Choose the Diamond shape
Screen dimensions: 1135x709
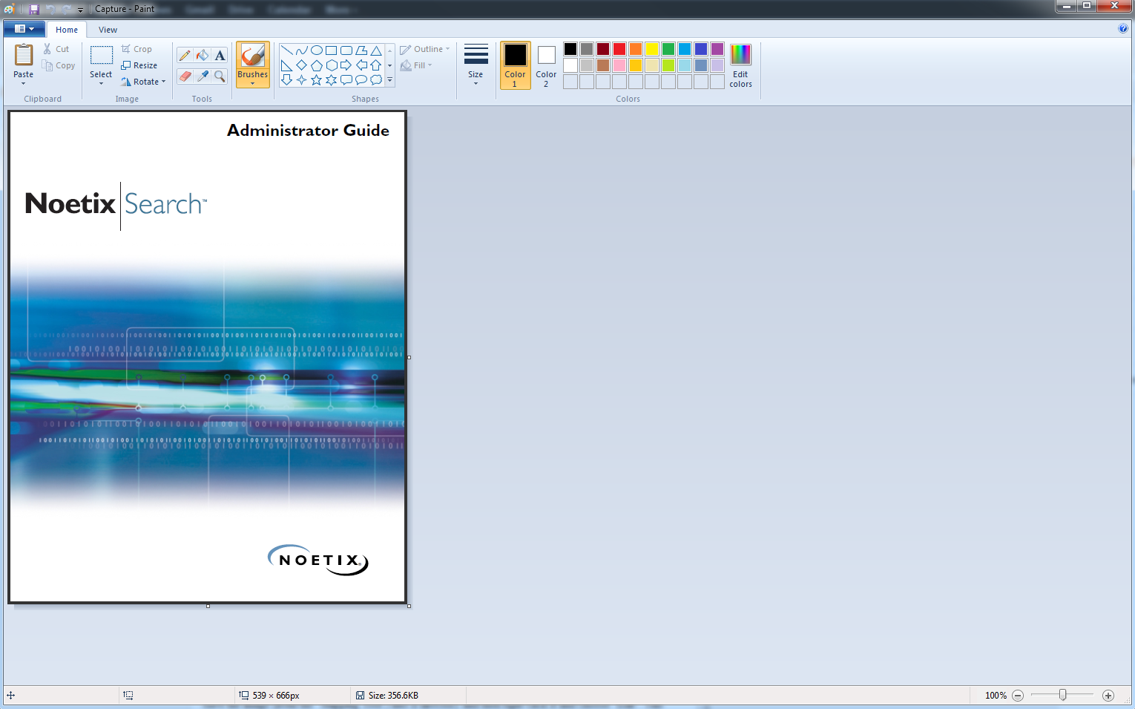tap(301, 65)
